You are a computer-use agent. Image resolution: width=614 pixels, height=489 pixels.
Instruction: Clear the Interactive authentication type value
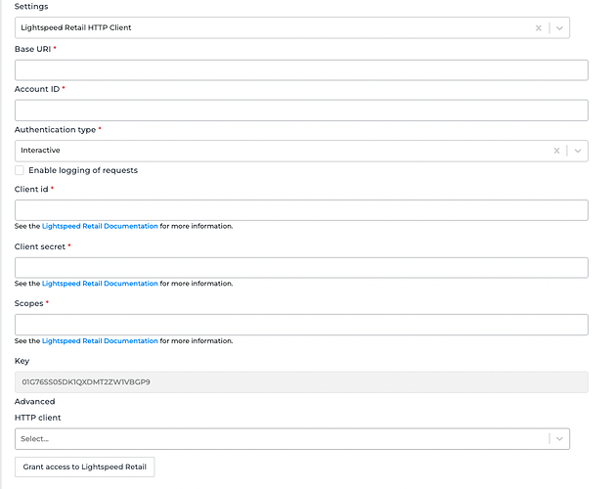pyautogui.click(x=556, y=151)
